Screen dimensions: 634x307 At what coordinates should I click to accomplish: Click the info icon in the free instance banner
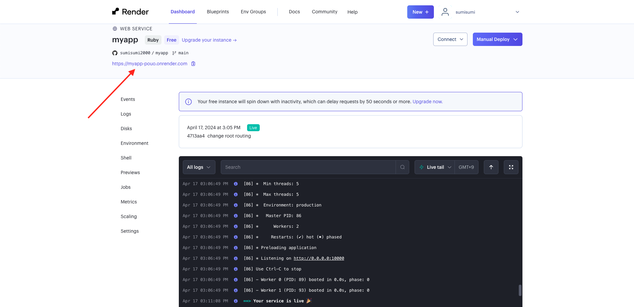tap(188, 102)
